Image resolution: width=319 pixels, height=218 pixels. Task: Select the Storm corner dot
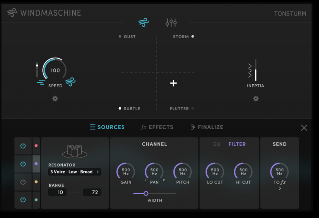[x=193, y=36]
